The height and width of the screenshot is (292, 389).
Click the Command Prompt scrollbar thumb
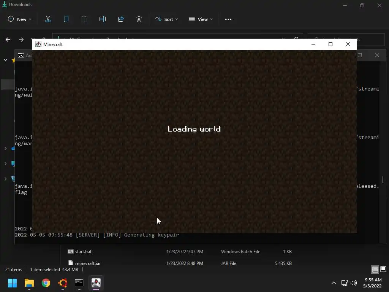pyautogui.click(x=383, y=179)
